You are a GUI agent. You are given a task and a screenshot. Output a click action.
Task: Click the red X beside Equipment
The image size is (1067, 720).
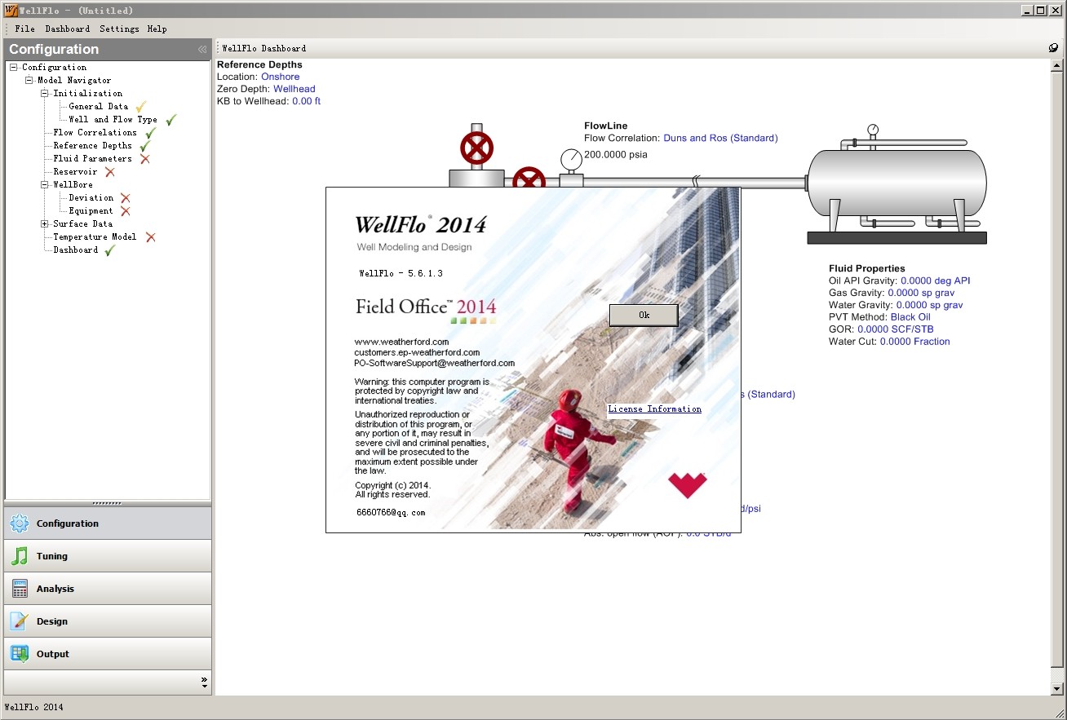126,211
